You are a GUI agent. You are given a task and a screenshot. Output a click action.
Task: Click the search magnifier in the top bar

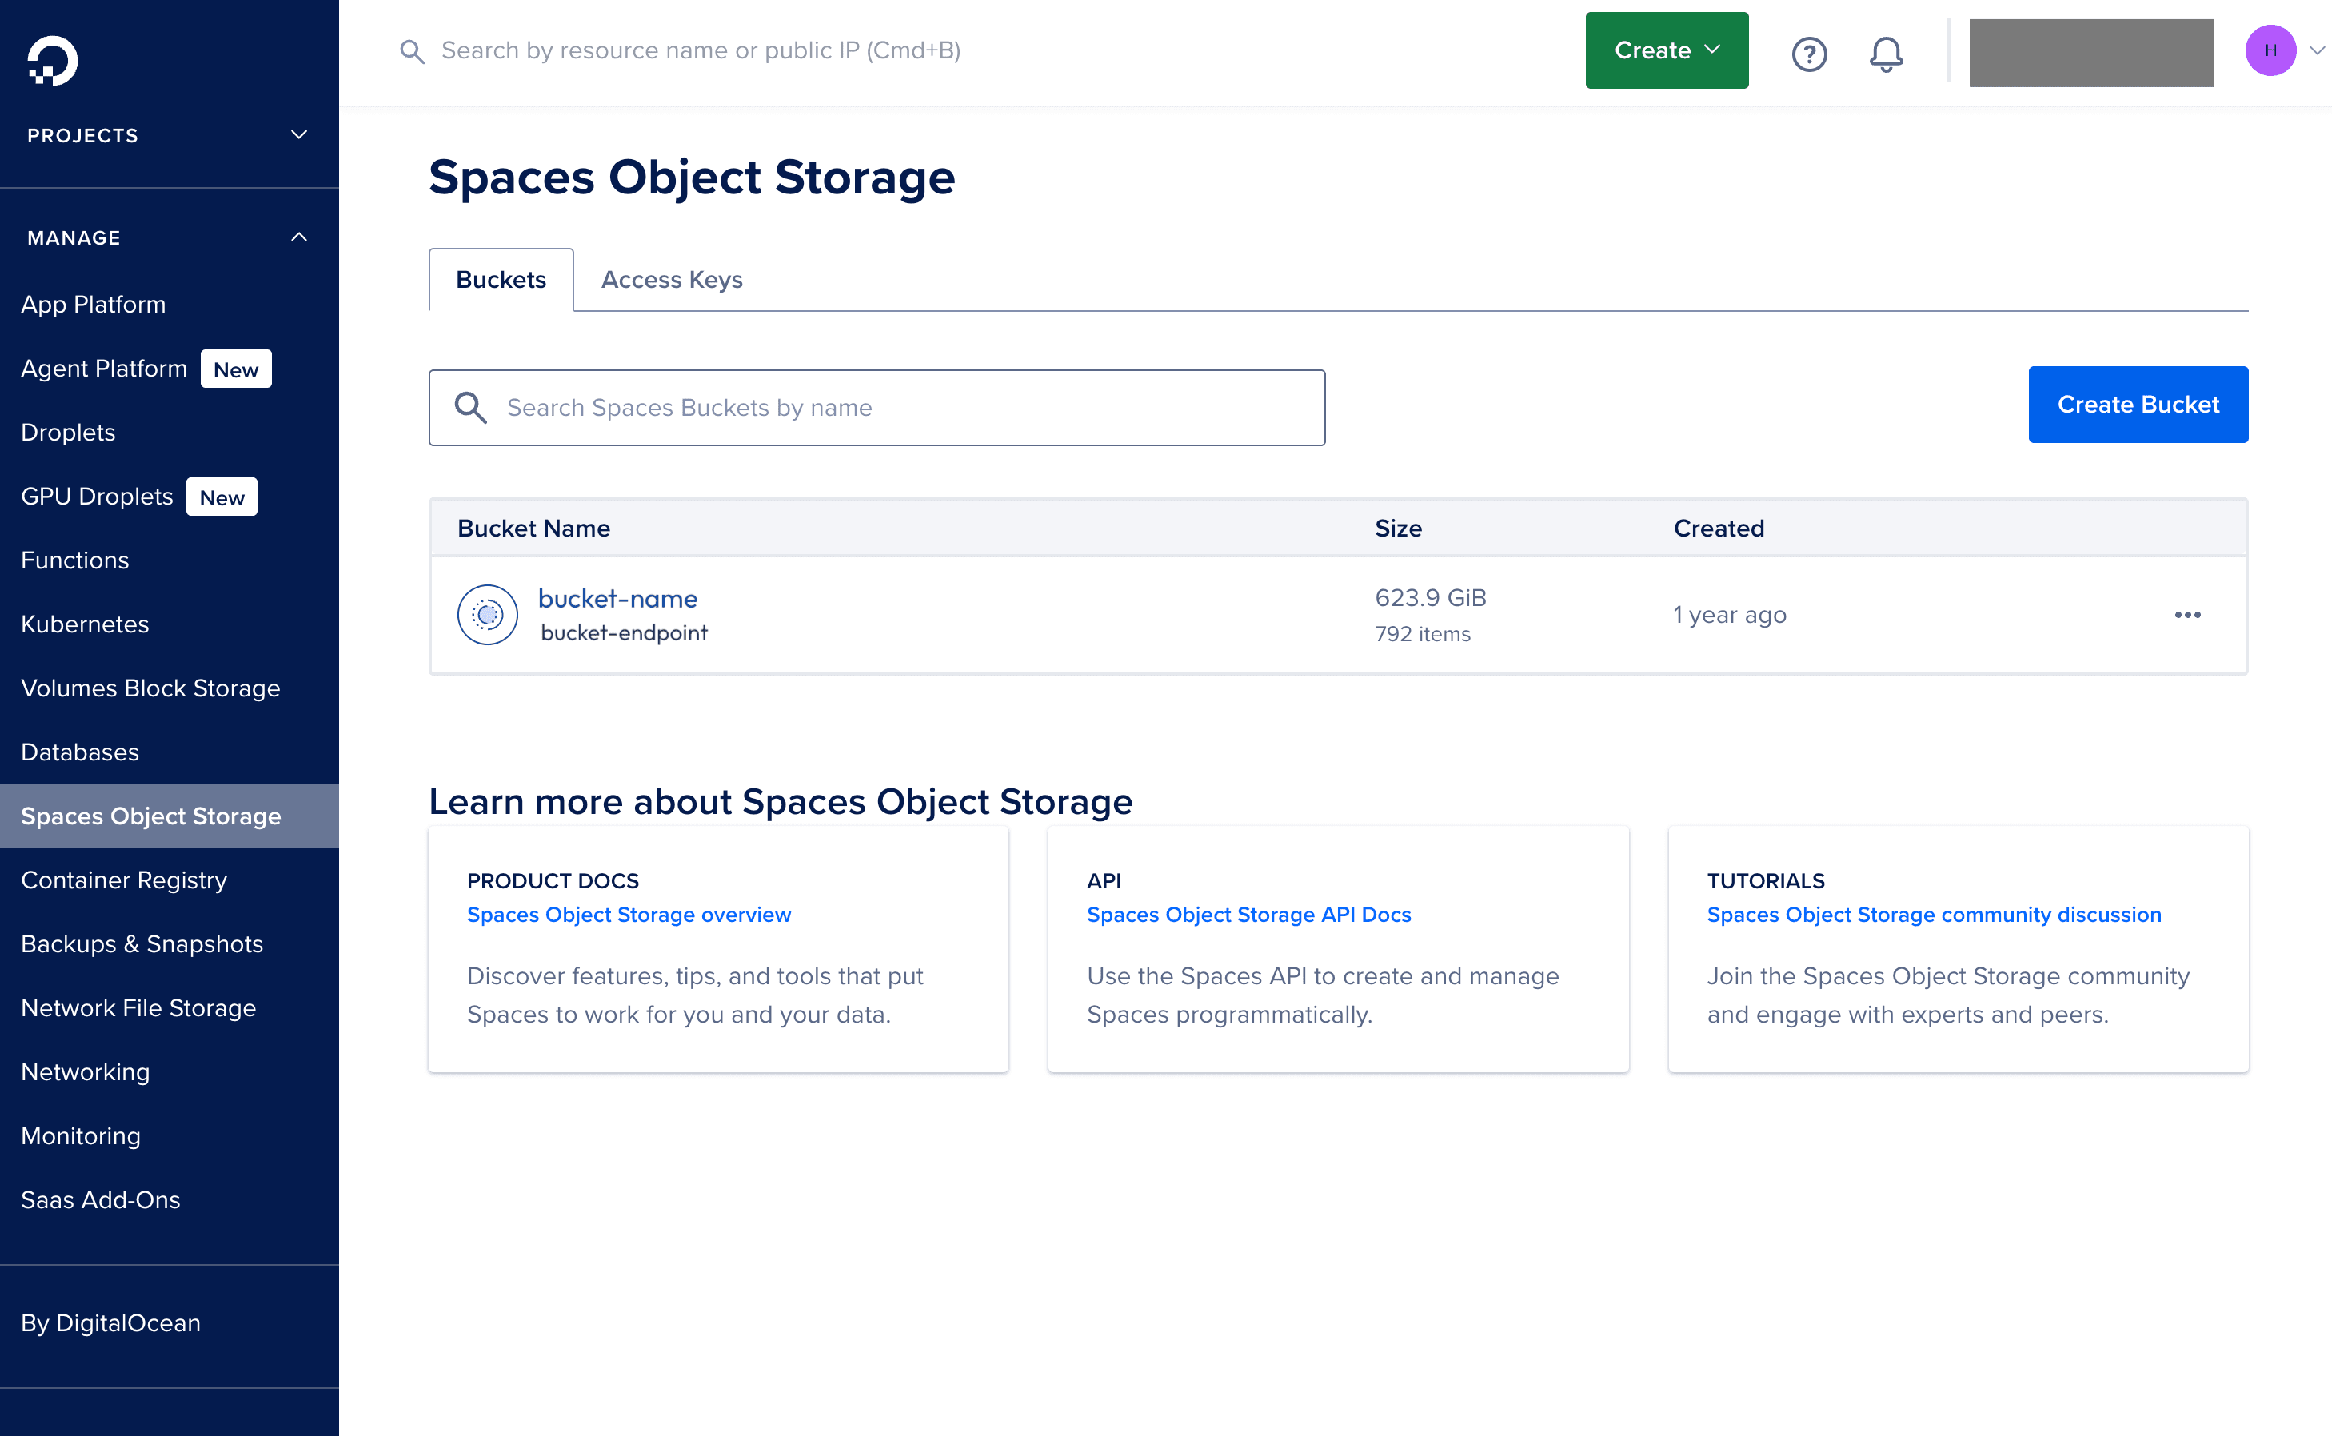point(412,50)
